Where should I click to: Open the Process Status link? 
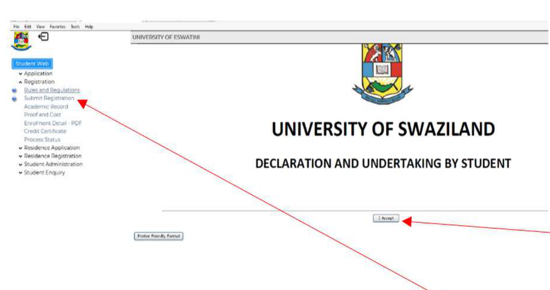[42, 139]
